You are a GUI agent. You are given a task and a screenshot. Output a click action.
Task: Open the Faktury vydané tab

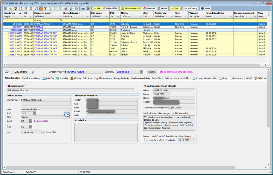coord(172,78)
